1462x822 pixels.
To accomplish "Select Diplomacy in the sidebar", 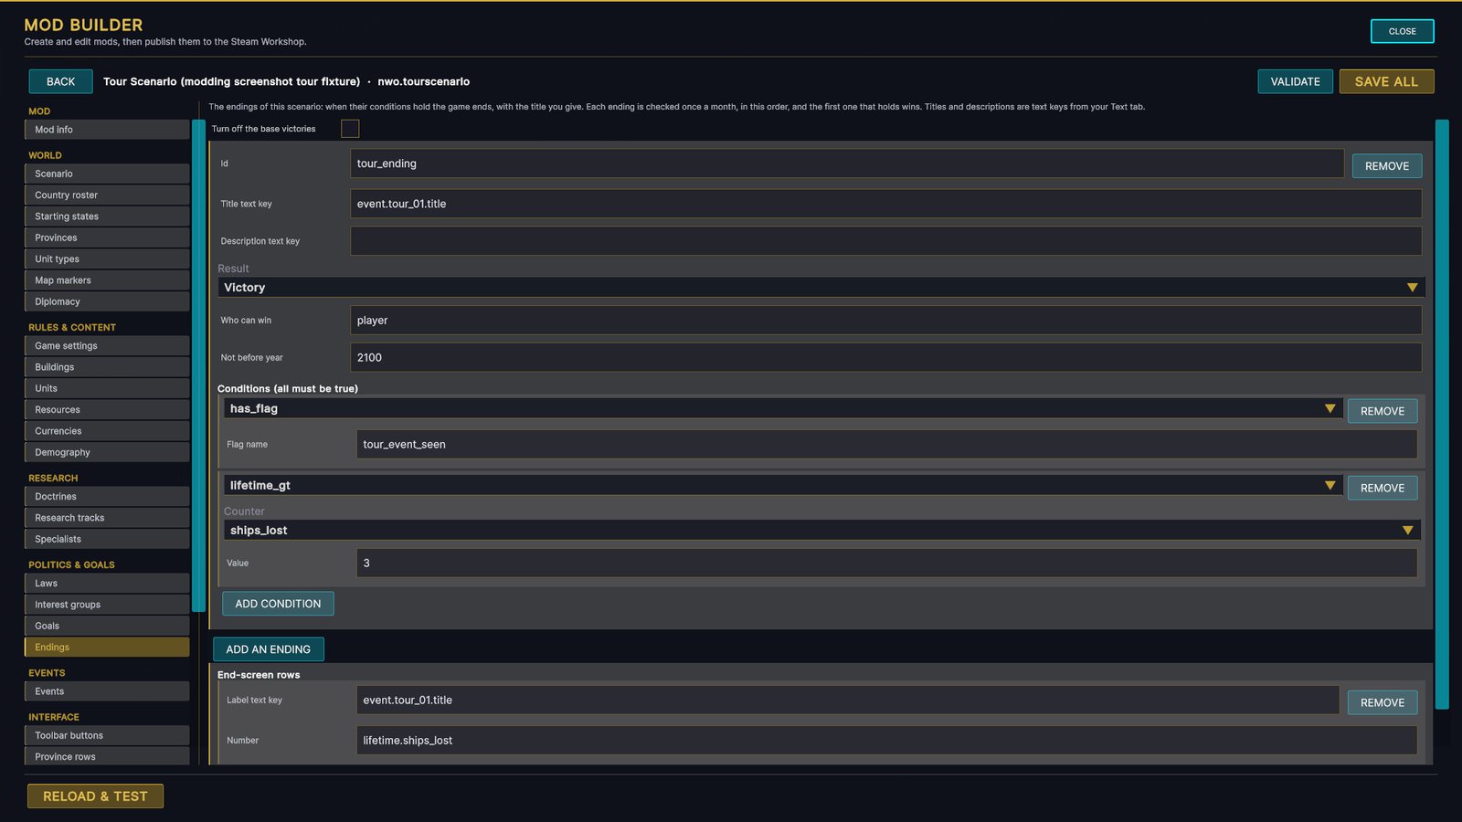I will click(x=107, y=301).
